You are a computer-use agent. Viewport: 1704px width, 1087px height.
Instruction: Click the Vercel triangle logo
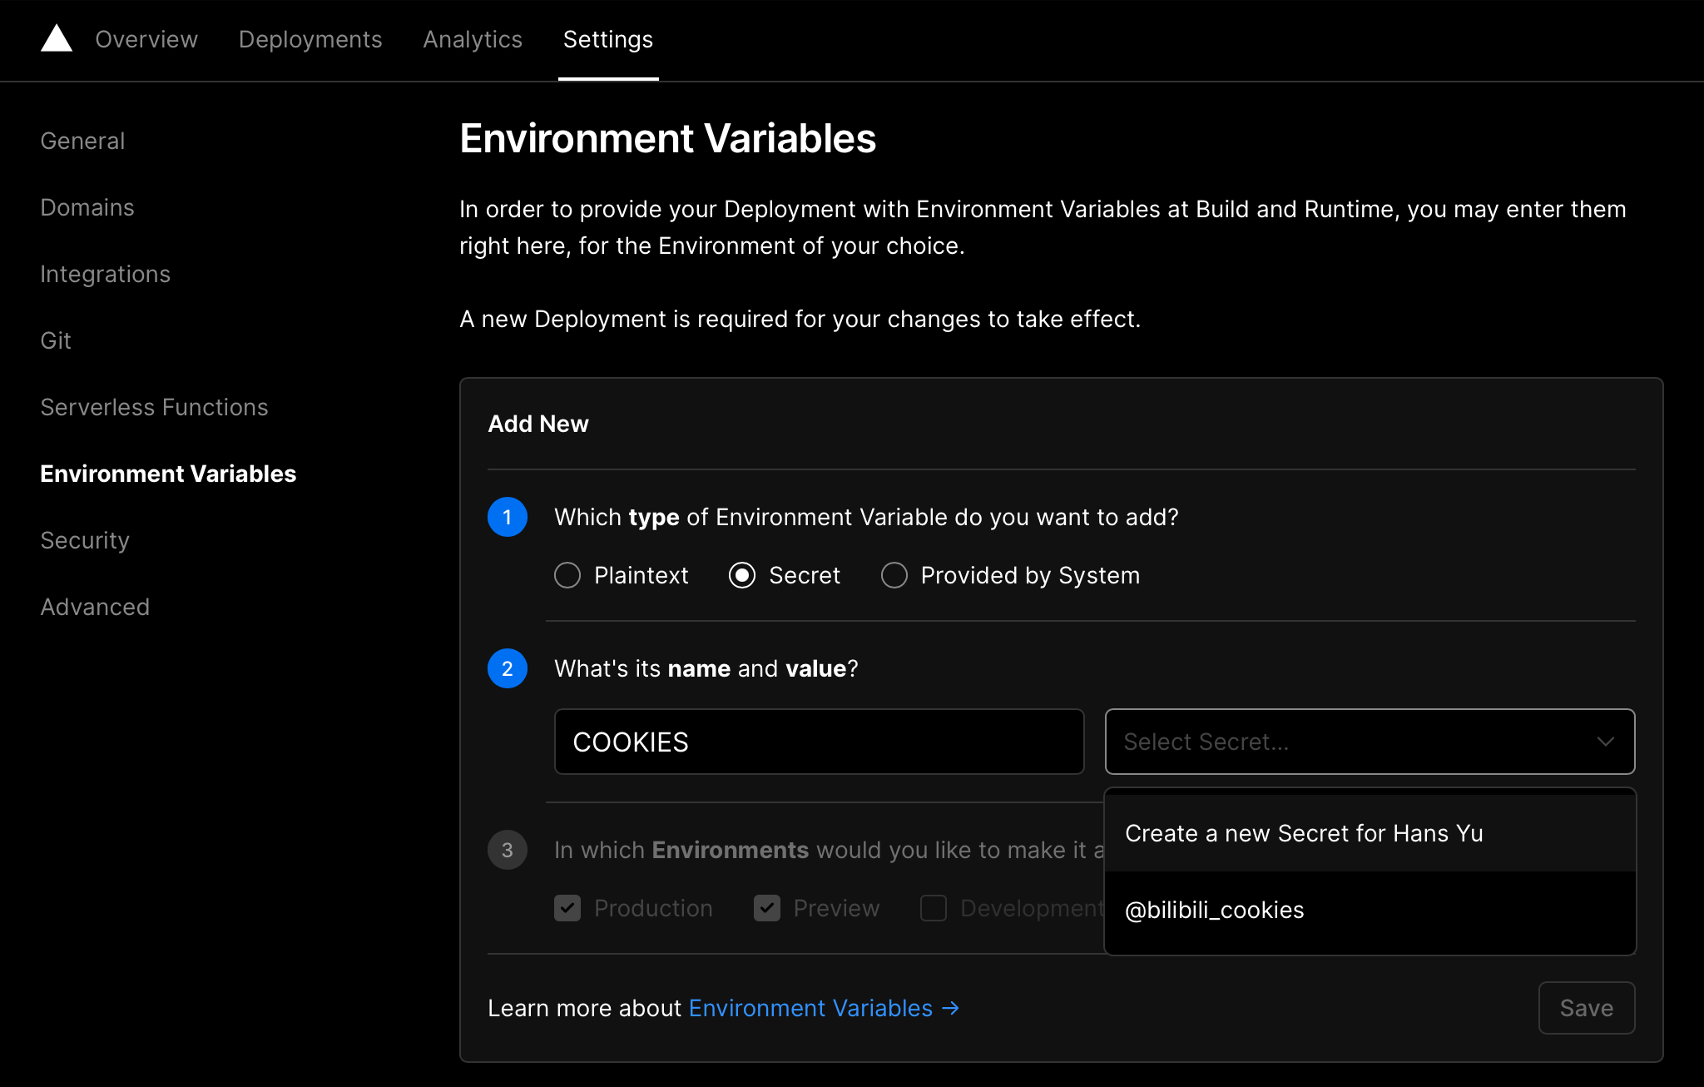click(57, 38)
